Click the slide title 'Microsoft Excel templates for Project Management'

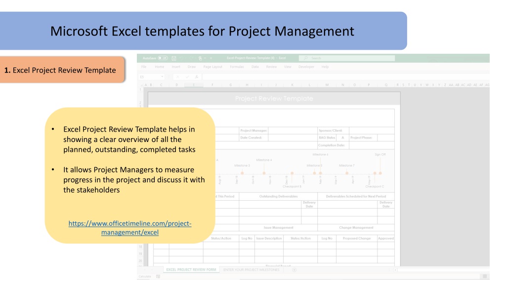pyautogui.click(x=202, y=31)
